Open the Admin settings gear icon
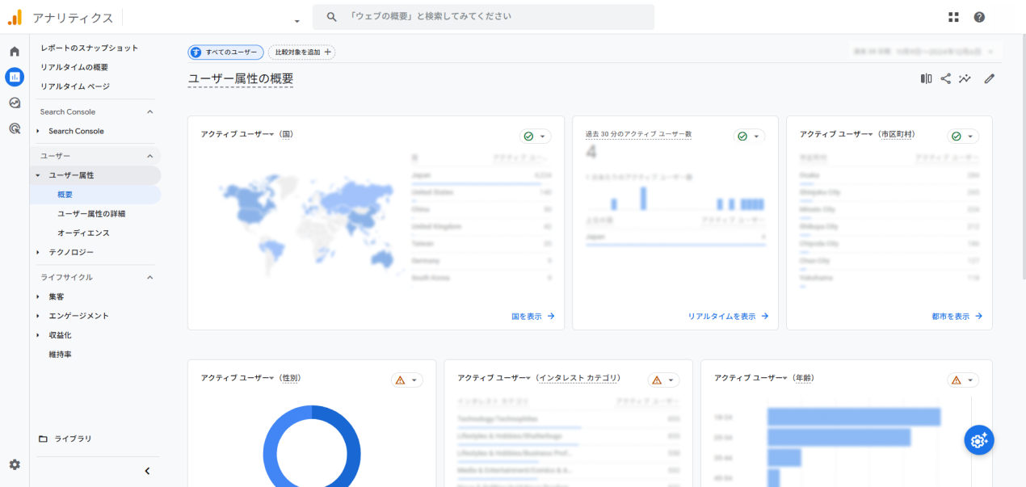This screenshot has width=1026, height=487. click(15, 464)
